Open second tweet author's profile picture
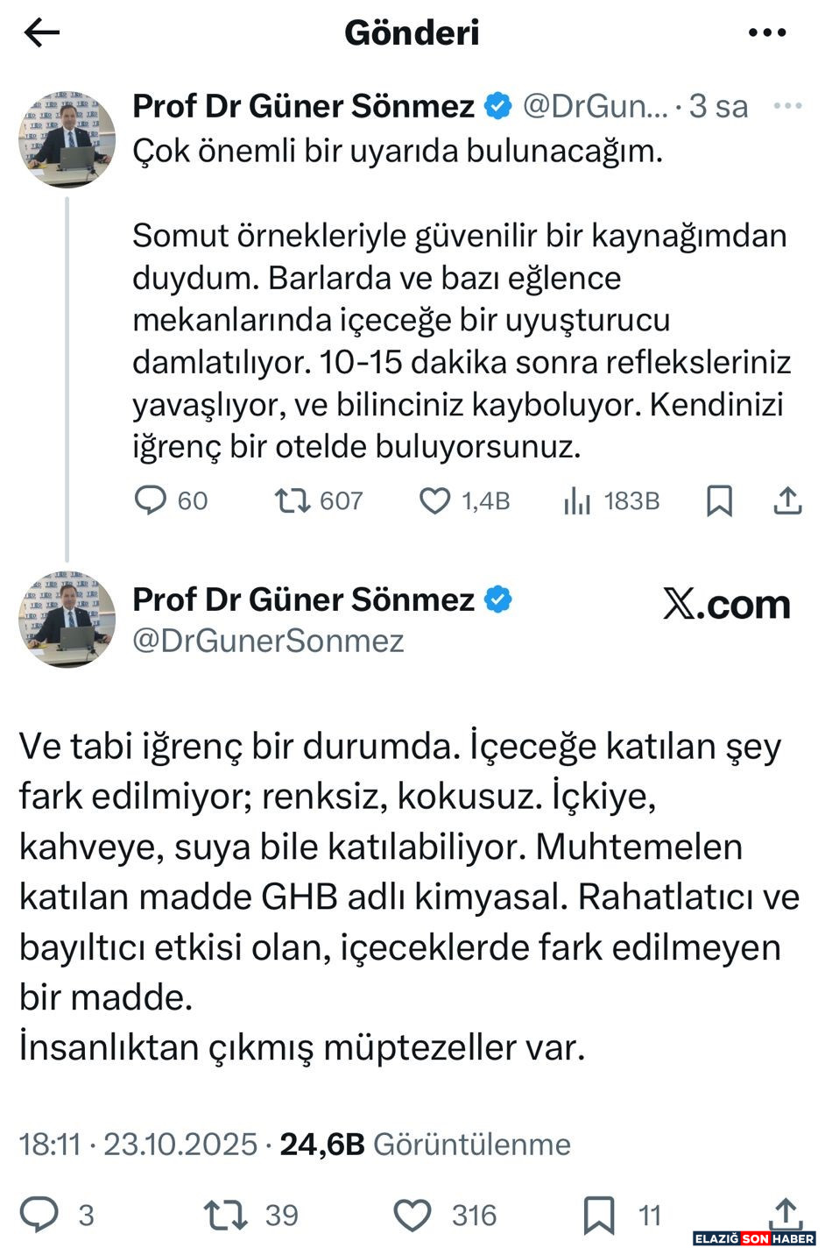Image resolution: width=825 pixels, height=1255 pixels. pyautogui.click(x=67, y=620)
